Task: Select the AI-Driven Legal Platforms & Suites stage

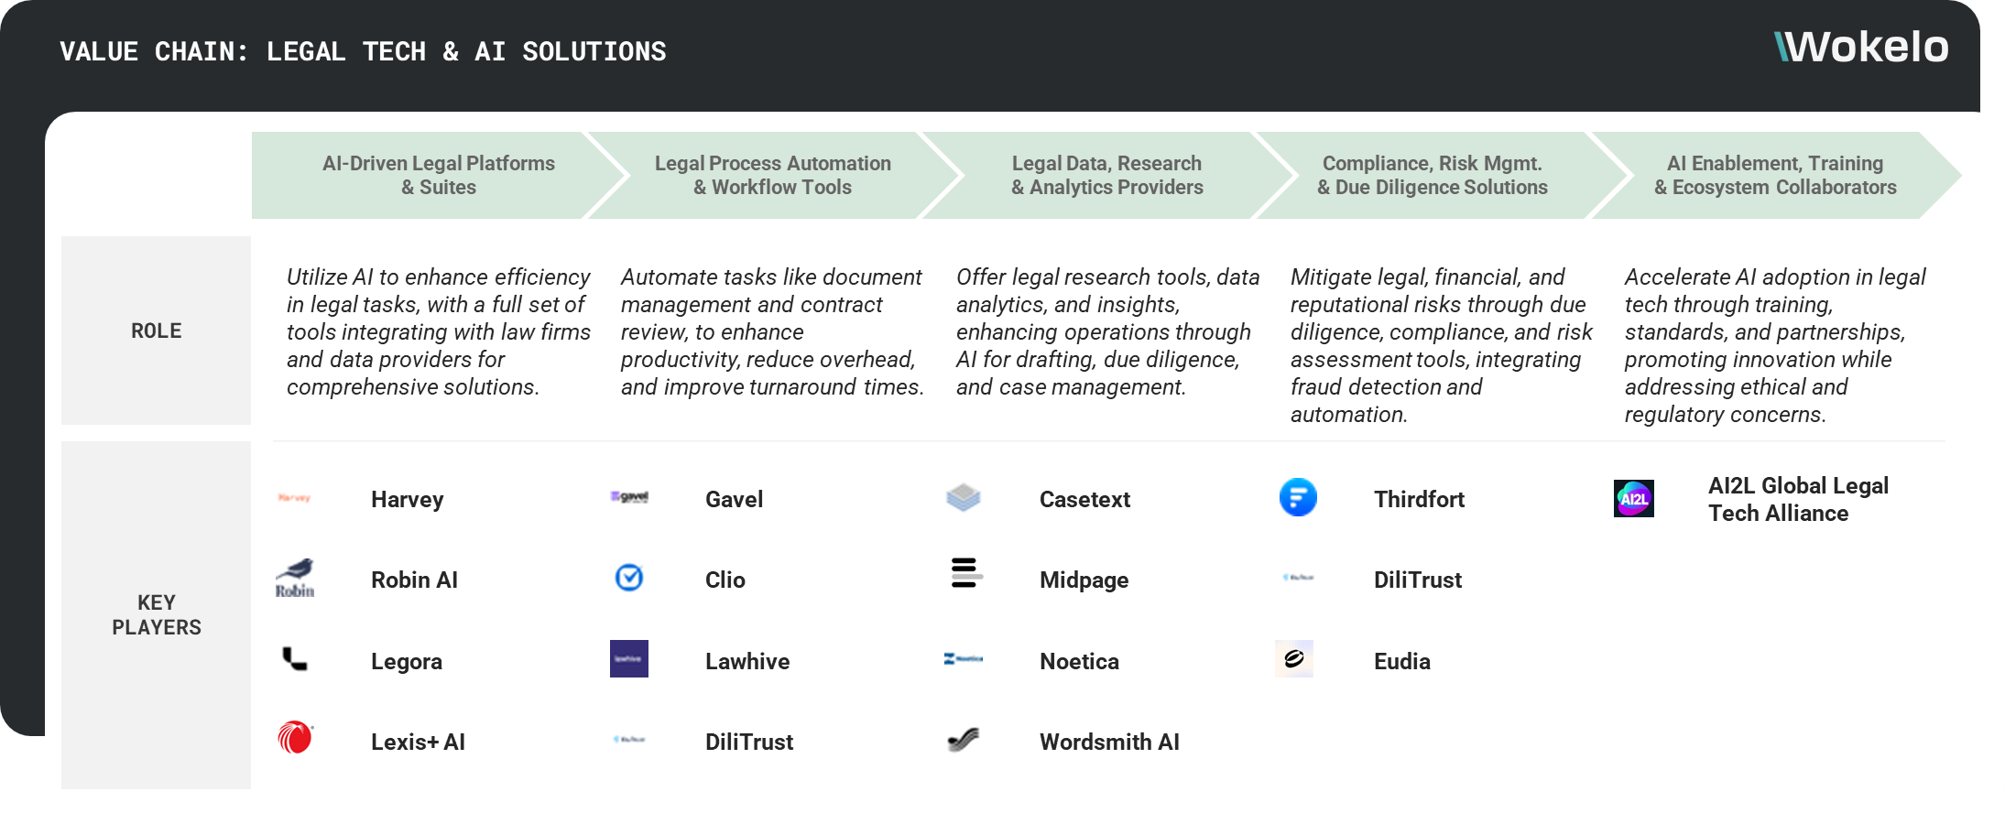Action: [439, 175]
